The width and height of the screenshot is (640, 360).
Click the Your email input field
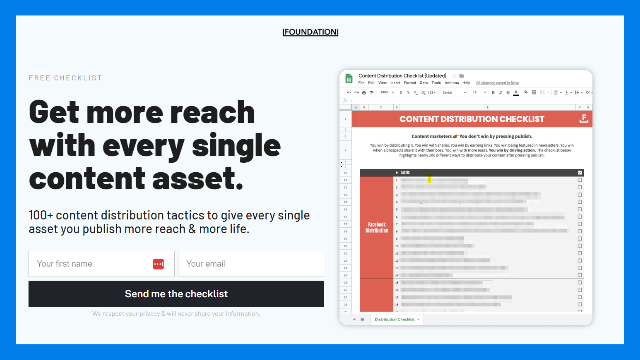click(251, 263)
